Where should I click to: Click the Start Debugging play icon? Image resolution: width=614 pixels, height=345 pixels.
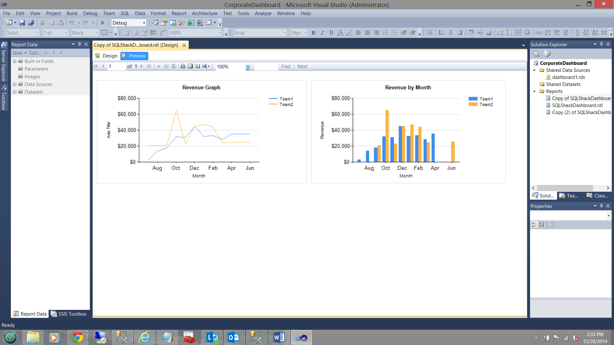pos(103,23)
